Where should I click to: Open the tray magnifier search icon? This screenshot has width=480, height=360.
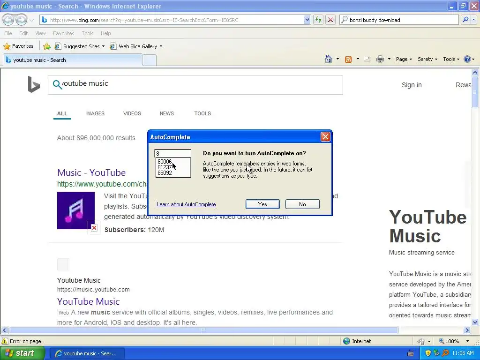(445, 353)
